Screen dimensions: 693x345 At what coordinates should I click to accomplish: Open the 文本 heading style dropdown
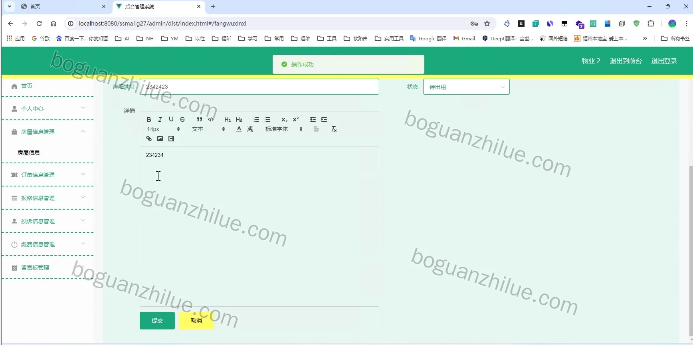pyautogui.click(x=208, y=129)
